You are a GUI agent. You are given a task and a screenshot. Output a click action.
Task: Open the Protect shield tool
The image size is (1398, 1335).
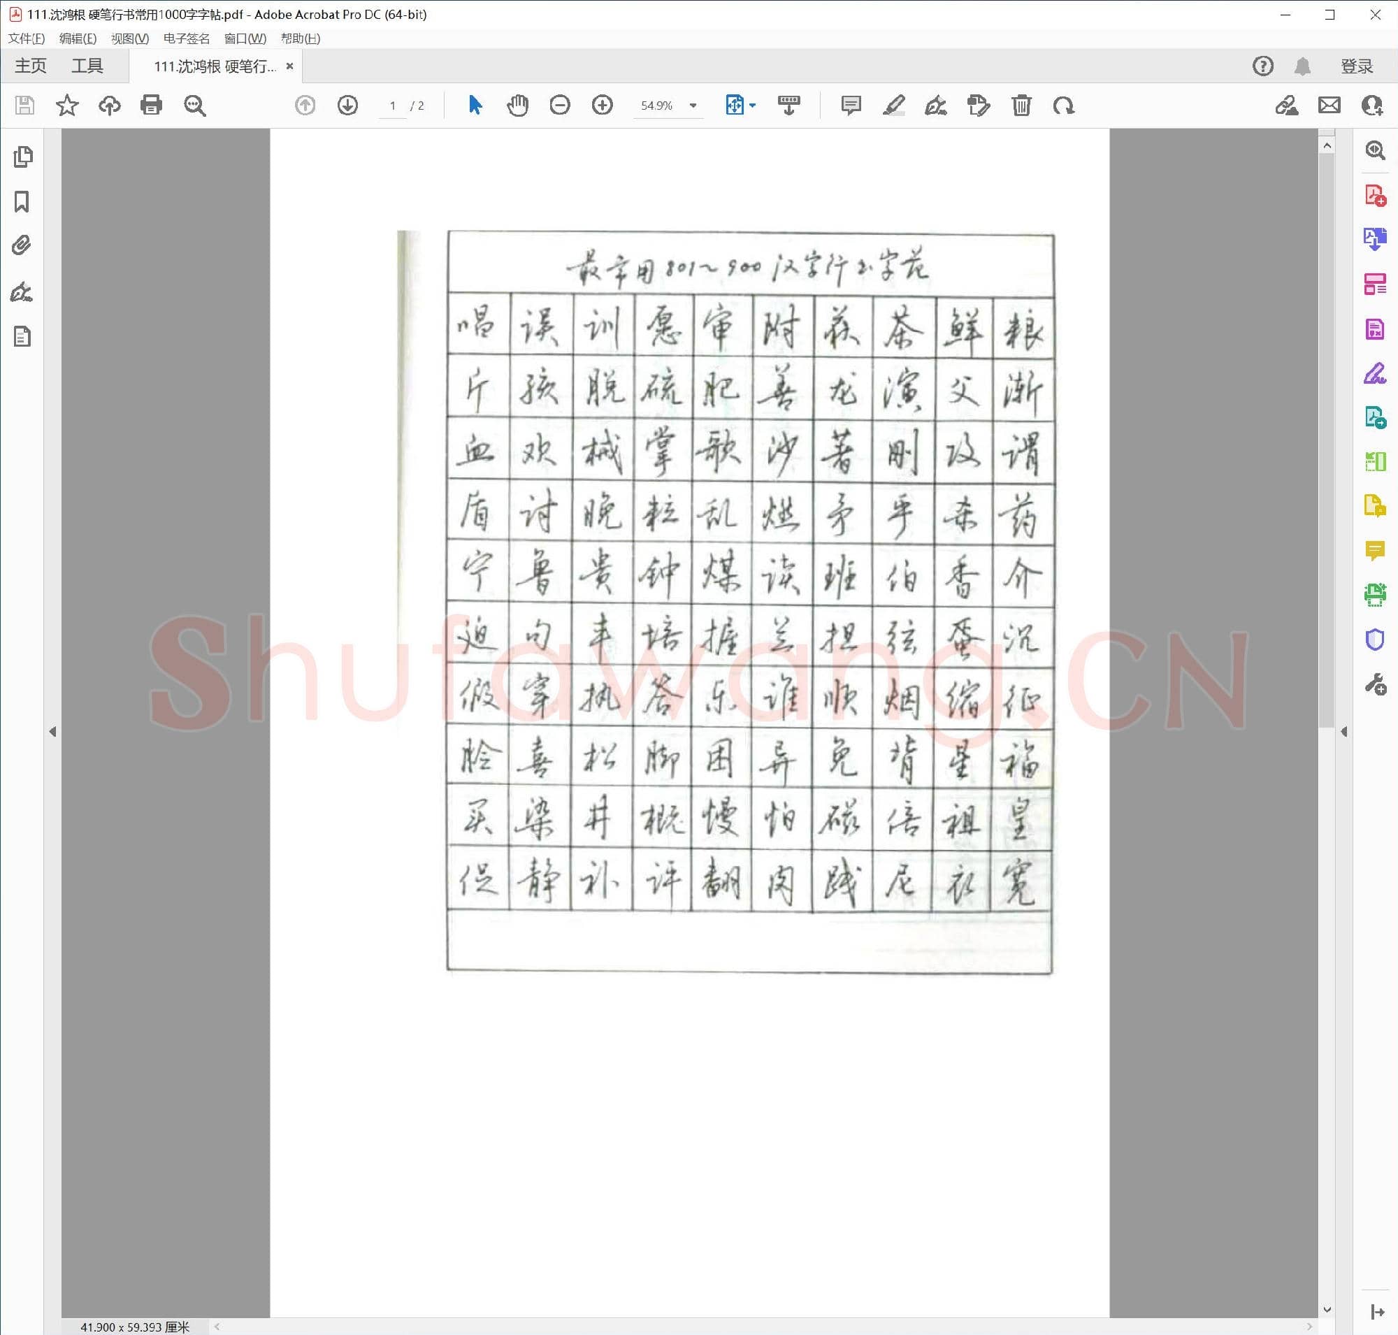pyautogui.click(x=1376, y=639)
